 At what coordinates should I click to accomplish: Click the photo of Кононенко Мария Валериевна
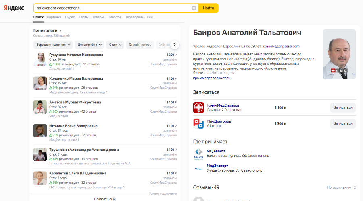point(40,83)
